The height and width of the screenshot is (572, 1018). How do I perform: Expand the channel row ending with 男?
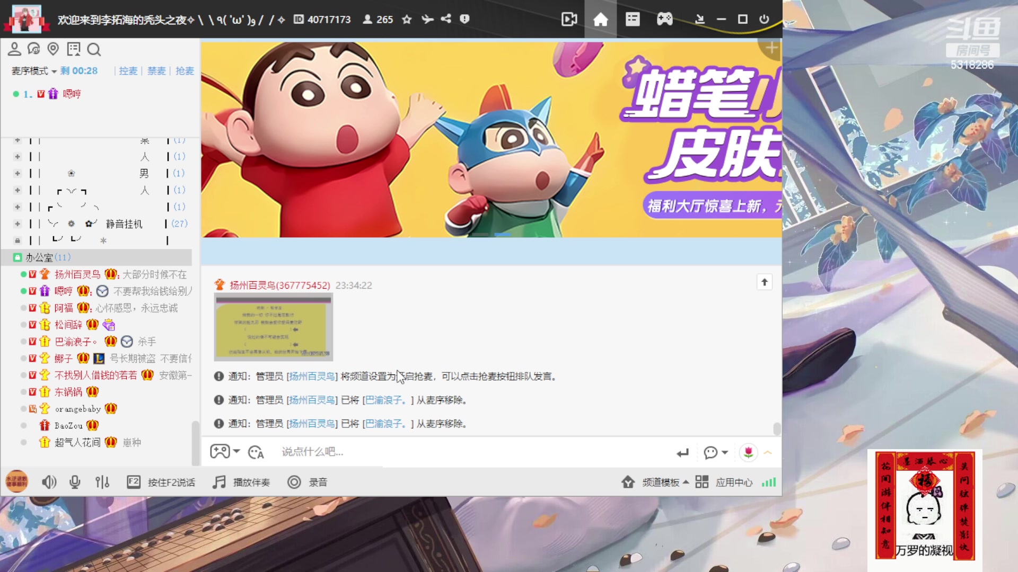click(17, 173)
